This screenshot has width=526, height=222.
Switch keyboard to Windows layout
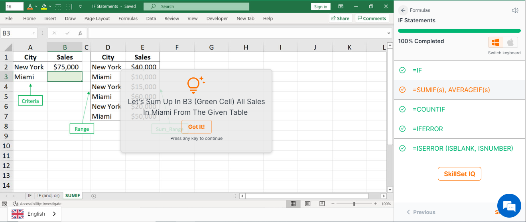[496, 42]
